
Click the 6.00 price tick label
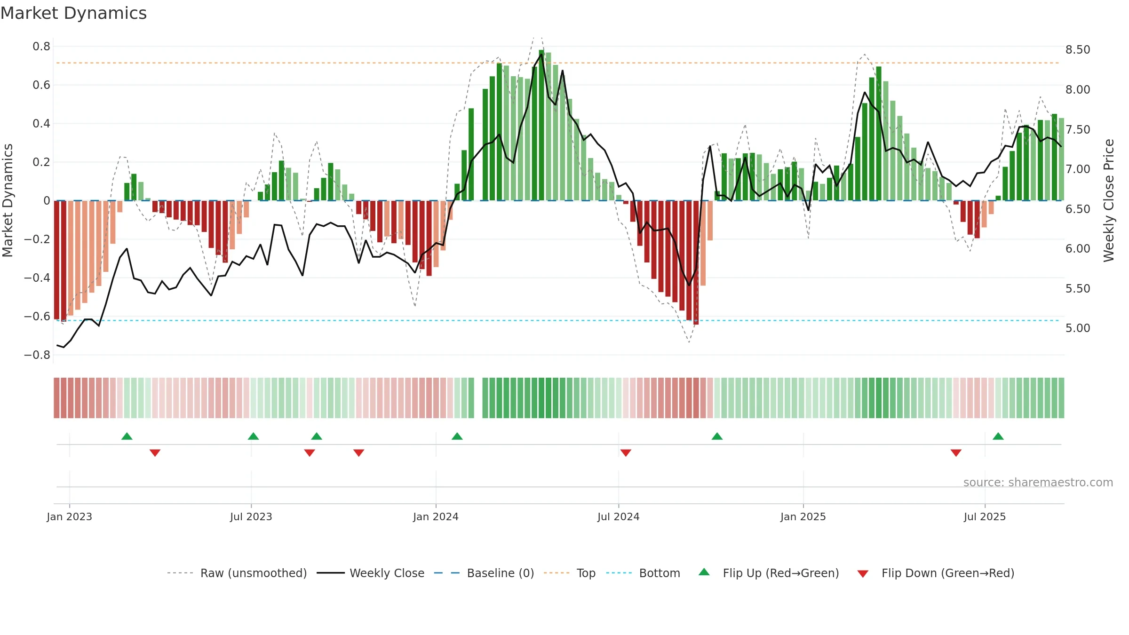1078,249
